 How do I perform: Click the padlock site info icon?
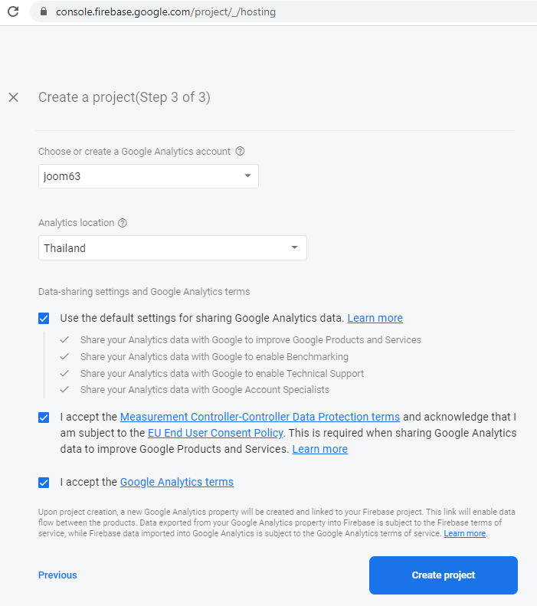point(43,12)
